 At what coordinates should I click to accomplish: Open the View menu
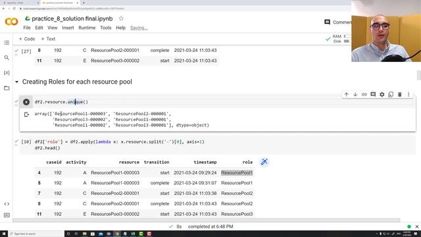tap(53, 28)
